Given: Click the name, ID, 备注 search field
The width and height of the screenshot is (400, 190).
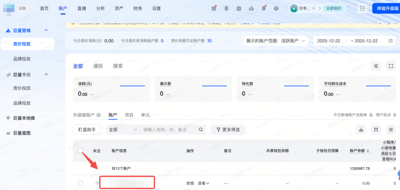Looking at the screenshot, I should pos(168,129).
